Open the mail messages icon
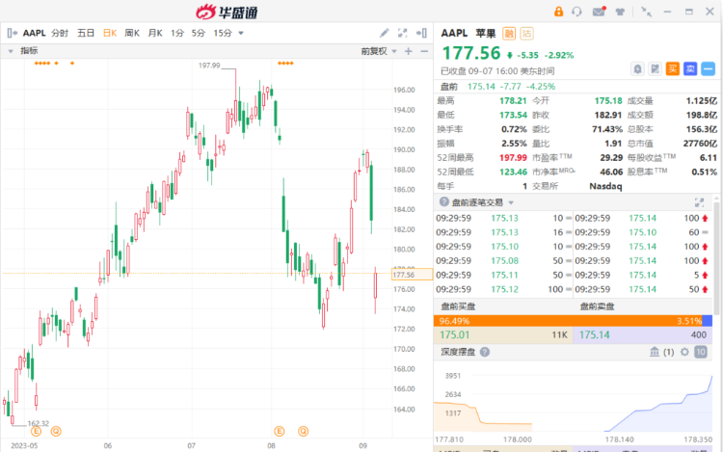Image resolution: width=723 pixels, height=452 pixels. tap(599, 12)
